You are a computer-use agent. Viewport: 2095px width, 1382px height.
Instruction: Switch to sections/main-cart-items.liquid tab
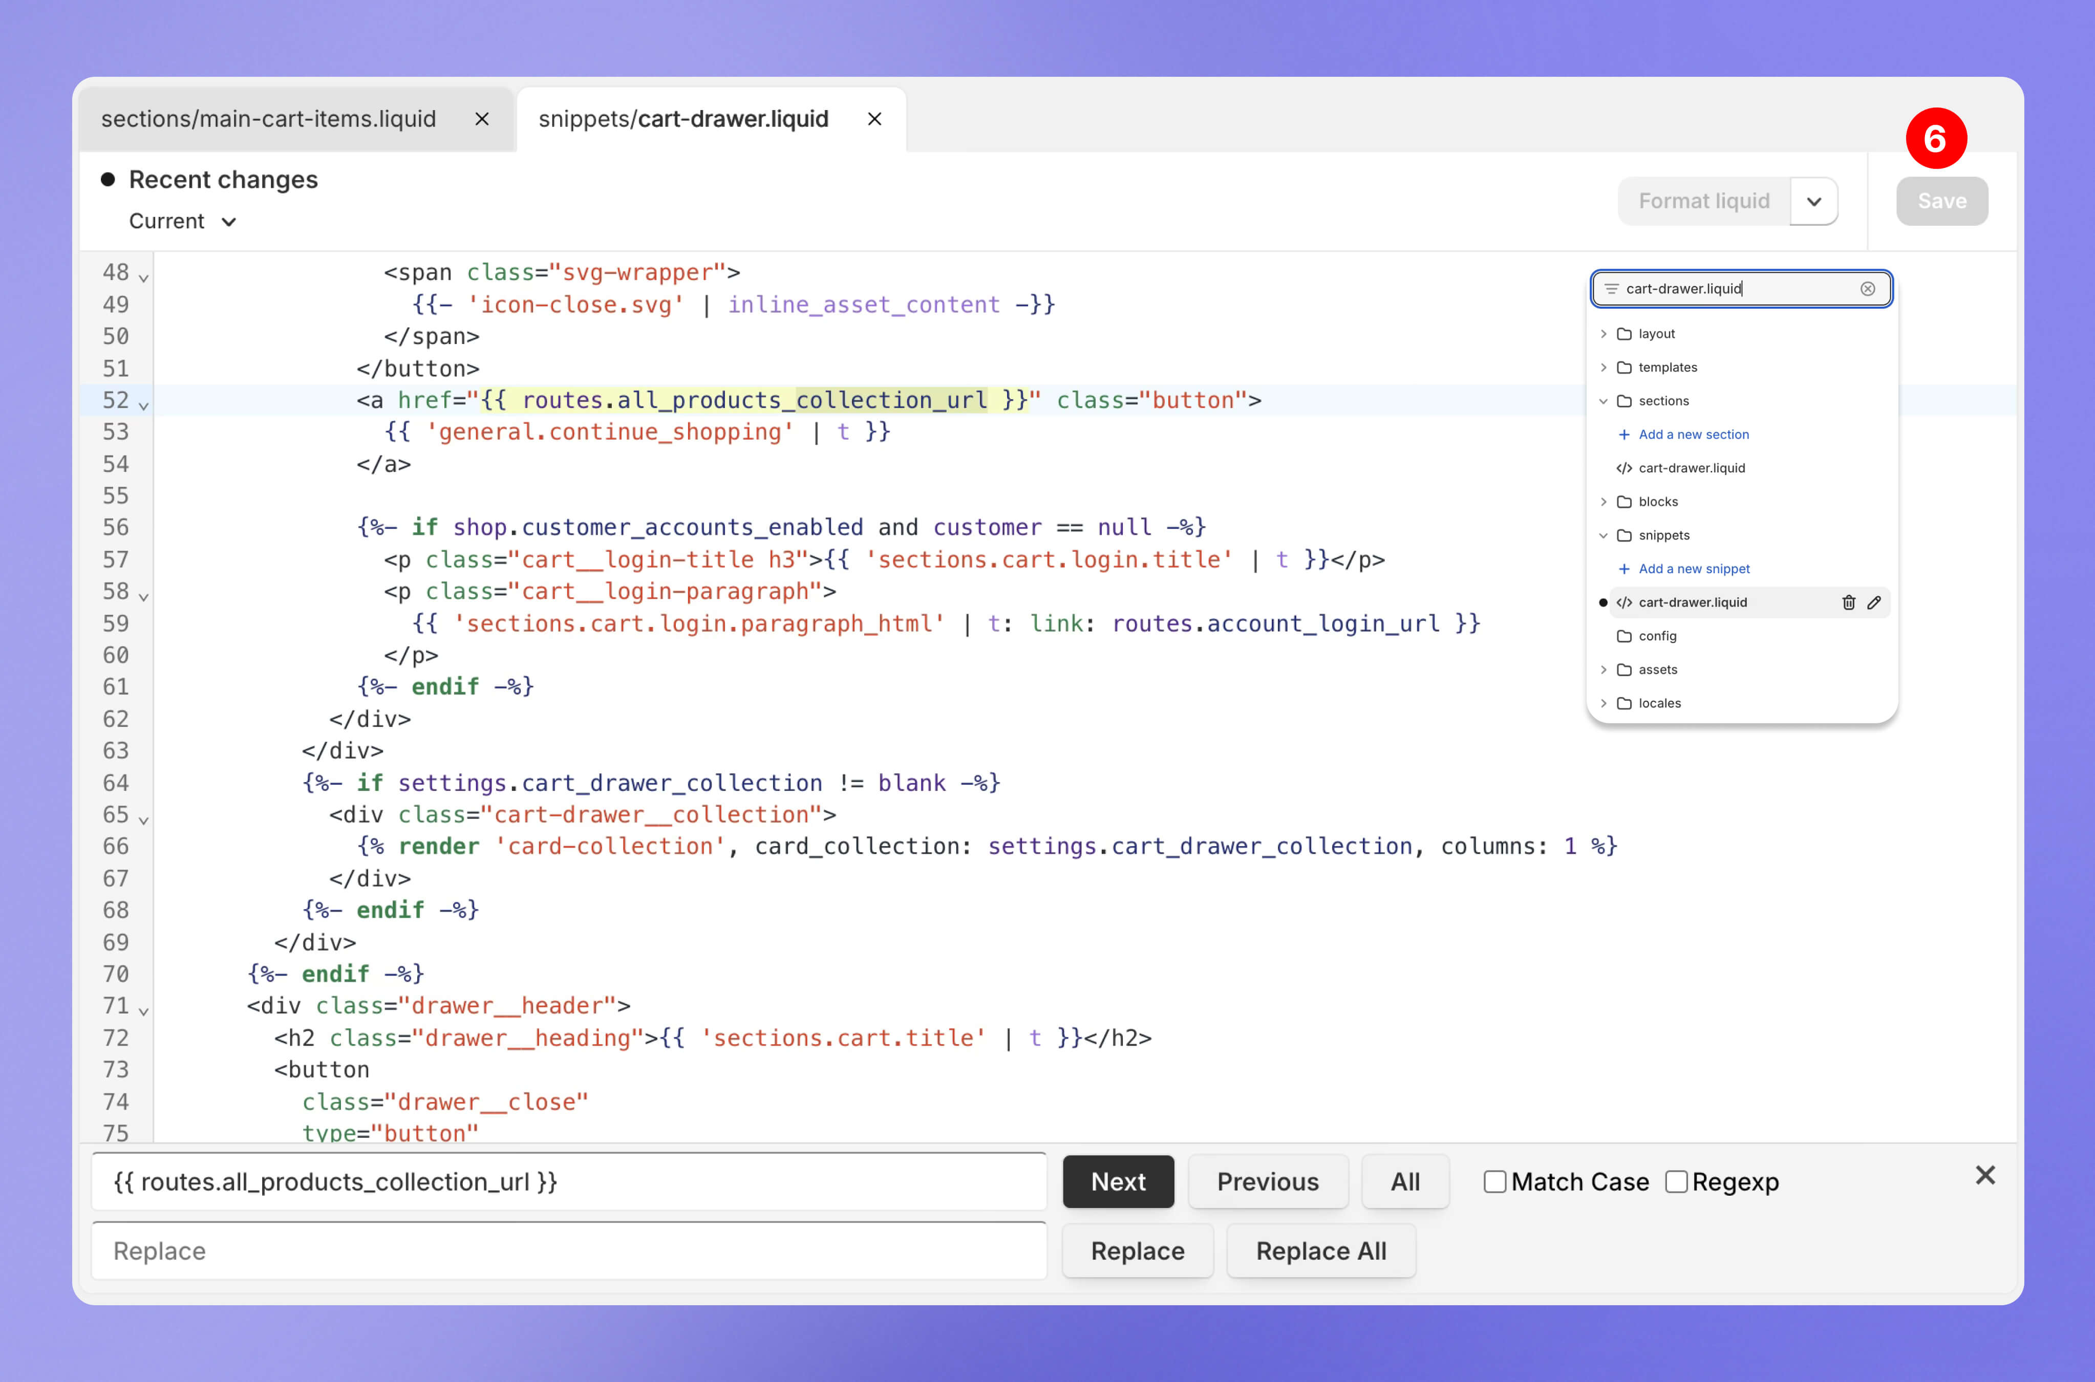pyautogui.click(x=269, y=119)
